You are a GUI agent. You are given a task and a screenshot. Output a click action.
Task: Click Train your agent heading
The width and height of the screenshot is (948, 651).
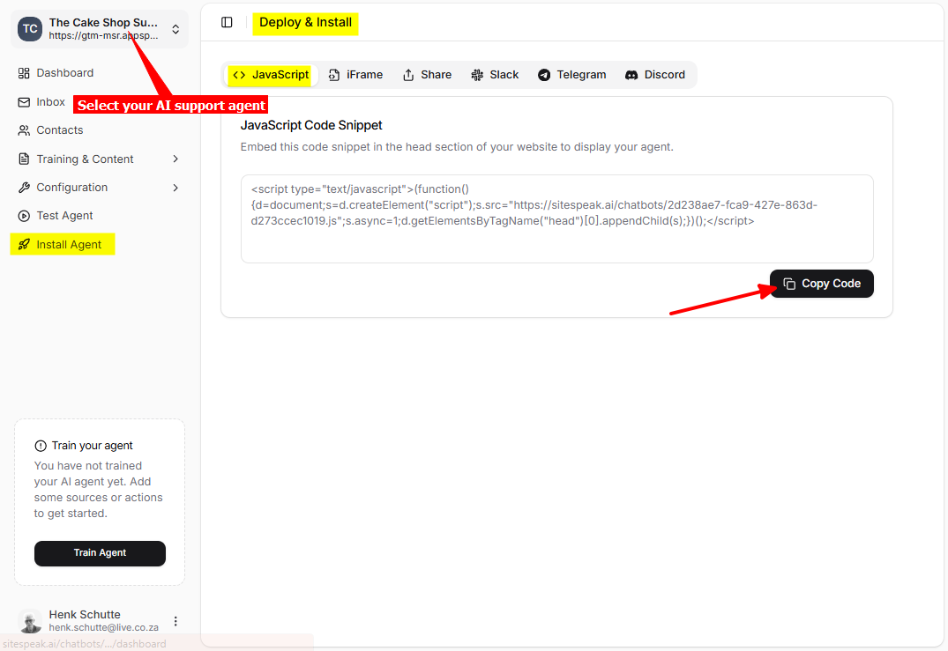pyautogui.click(x=92, y=446)
